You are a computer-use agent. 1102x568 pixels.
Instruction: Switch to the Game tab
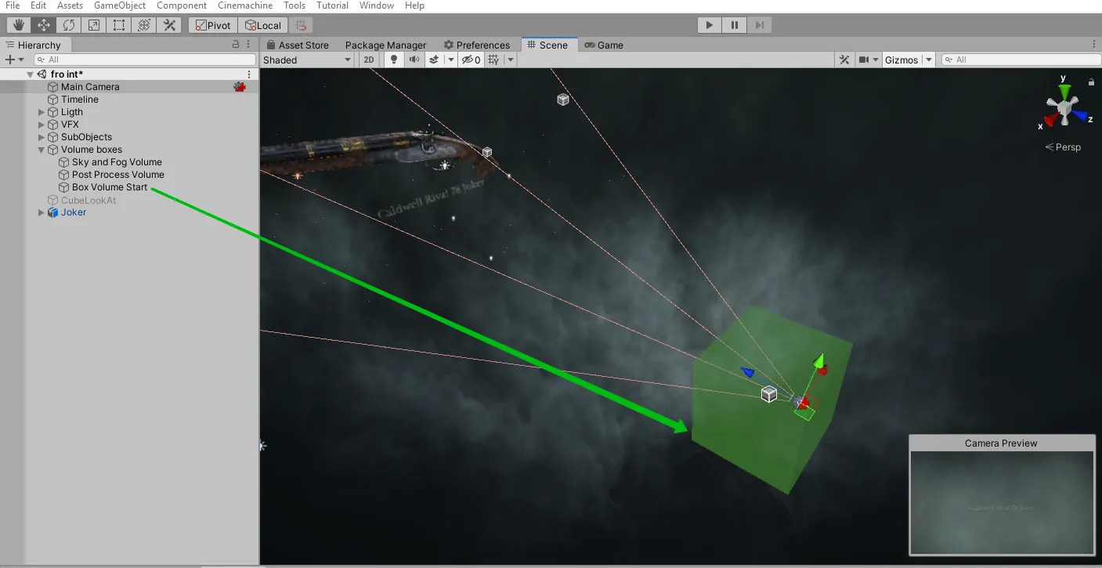(x=604, y=45)
